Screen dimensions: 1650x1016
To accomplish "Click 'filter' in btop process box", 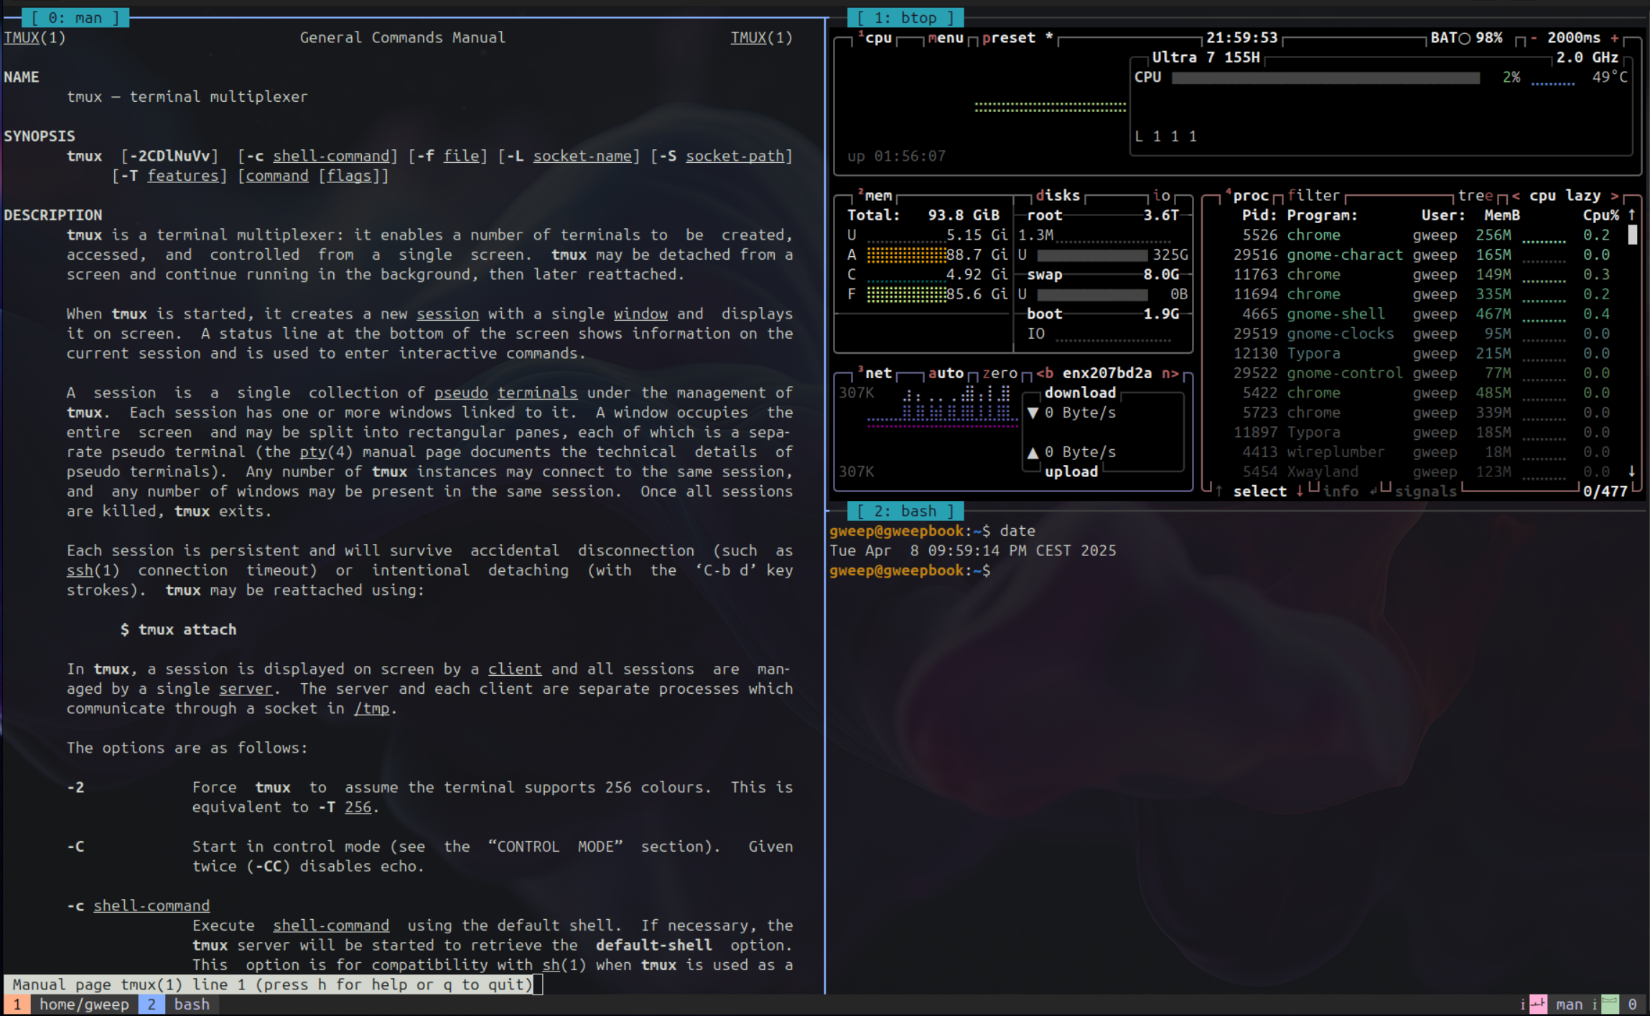I will point(1314,195).
